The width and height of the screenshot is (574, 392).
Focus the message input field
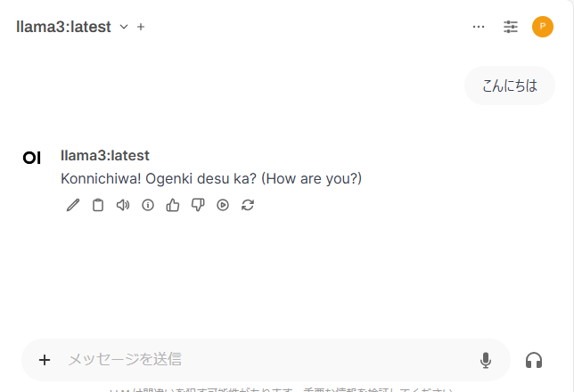point(267,360)
